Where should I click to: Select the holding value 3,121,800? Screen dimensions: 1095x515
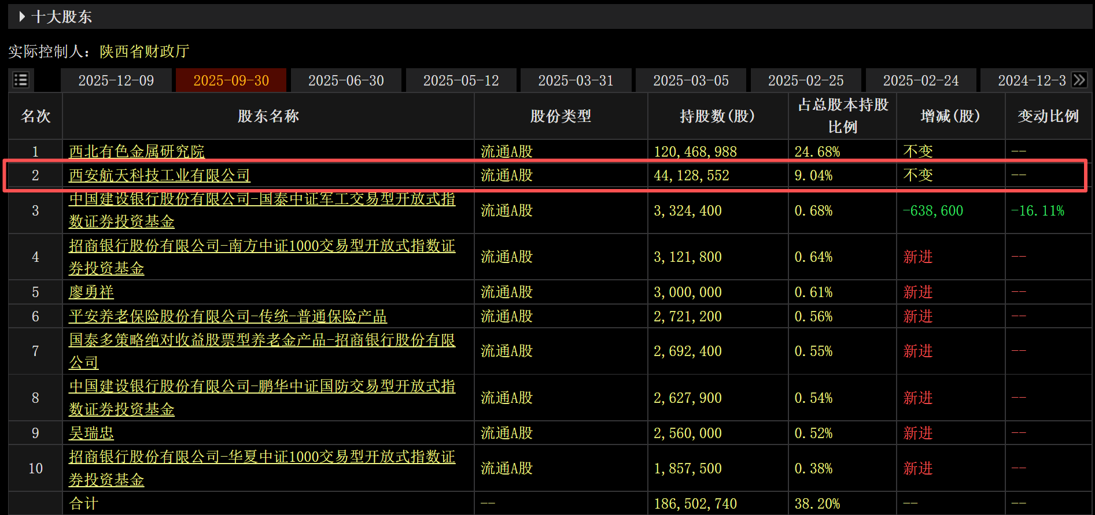[x=688, y=257]
